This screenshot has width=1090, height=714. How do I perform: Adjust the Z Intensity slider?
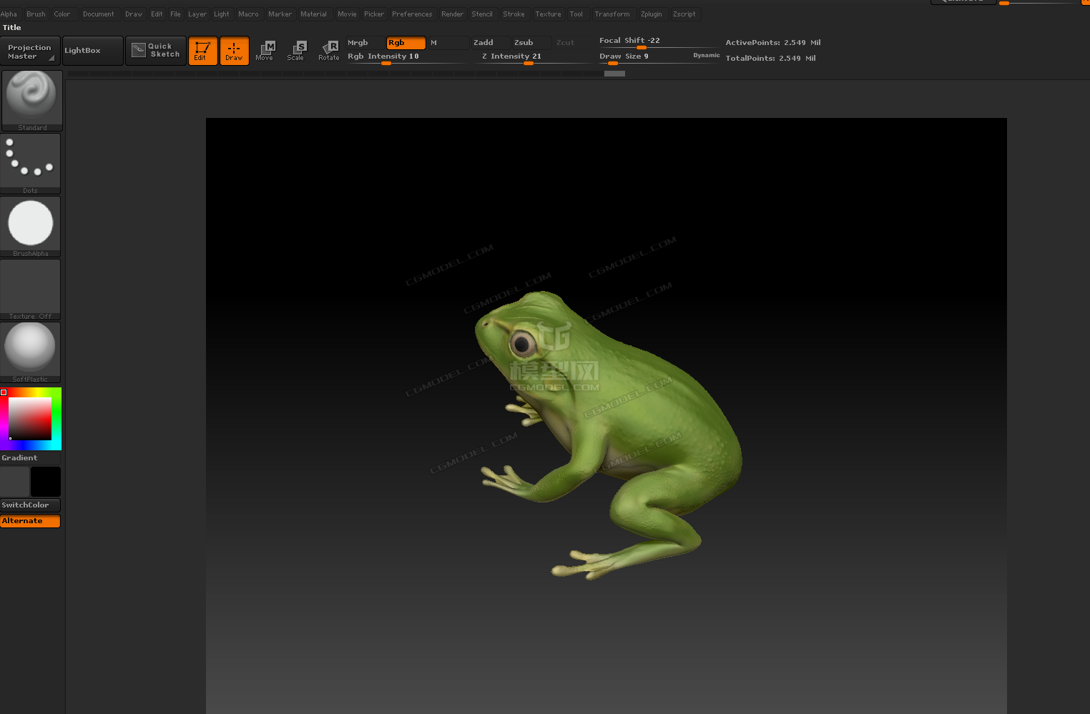pyautogui.click(x=532, y=57)
